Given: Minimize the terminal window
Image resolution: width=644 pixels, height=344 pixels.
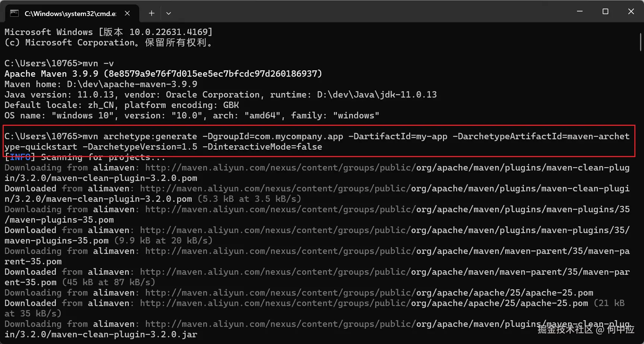Looking at the screenshot, I should 580,12.
